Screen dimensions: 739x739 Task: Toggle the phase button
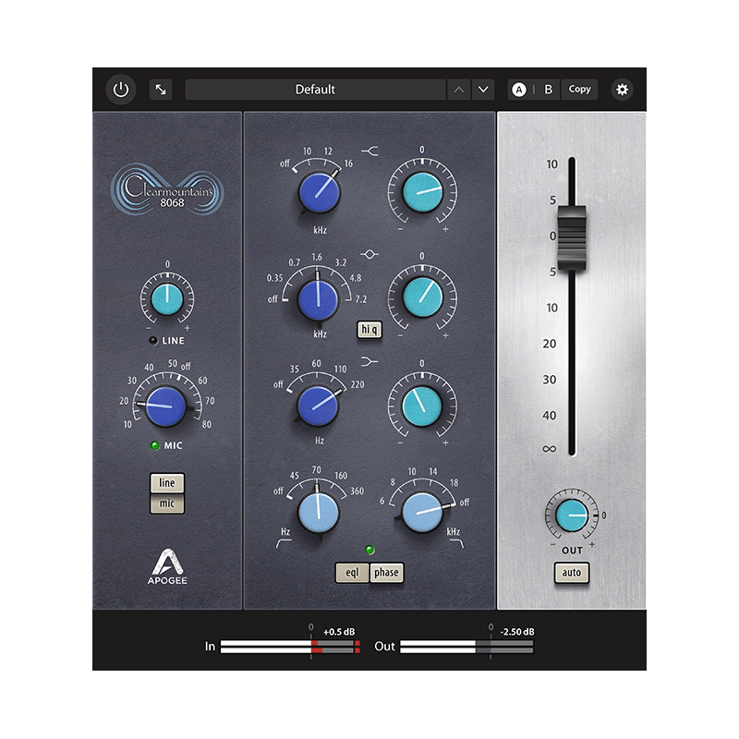(x=386, y=573)
